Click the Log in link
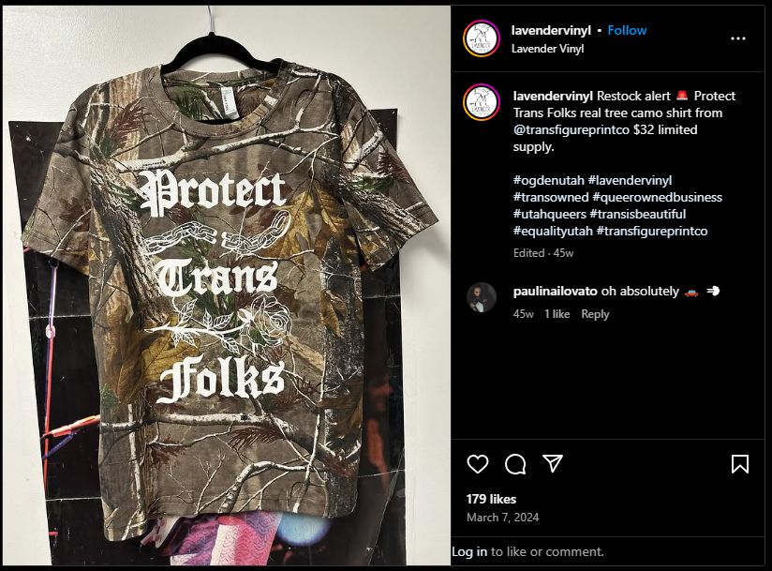Viewport: 772px width, 571px height. 469,551
